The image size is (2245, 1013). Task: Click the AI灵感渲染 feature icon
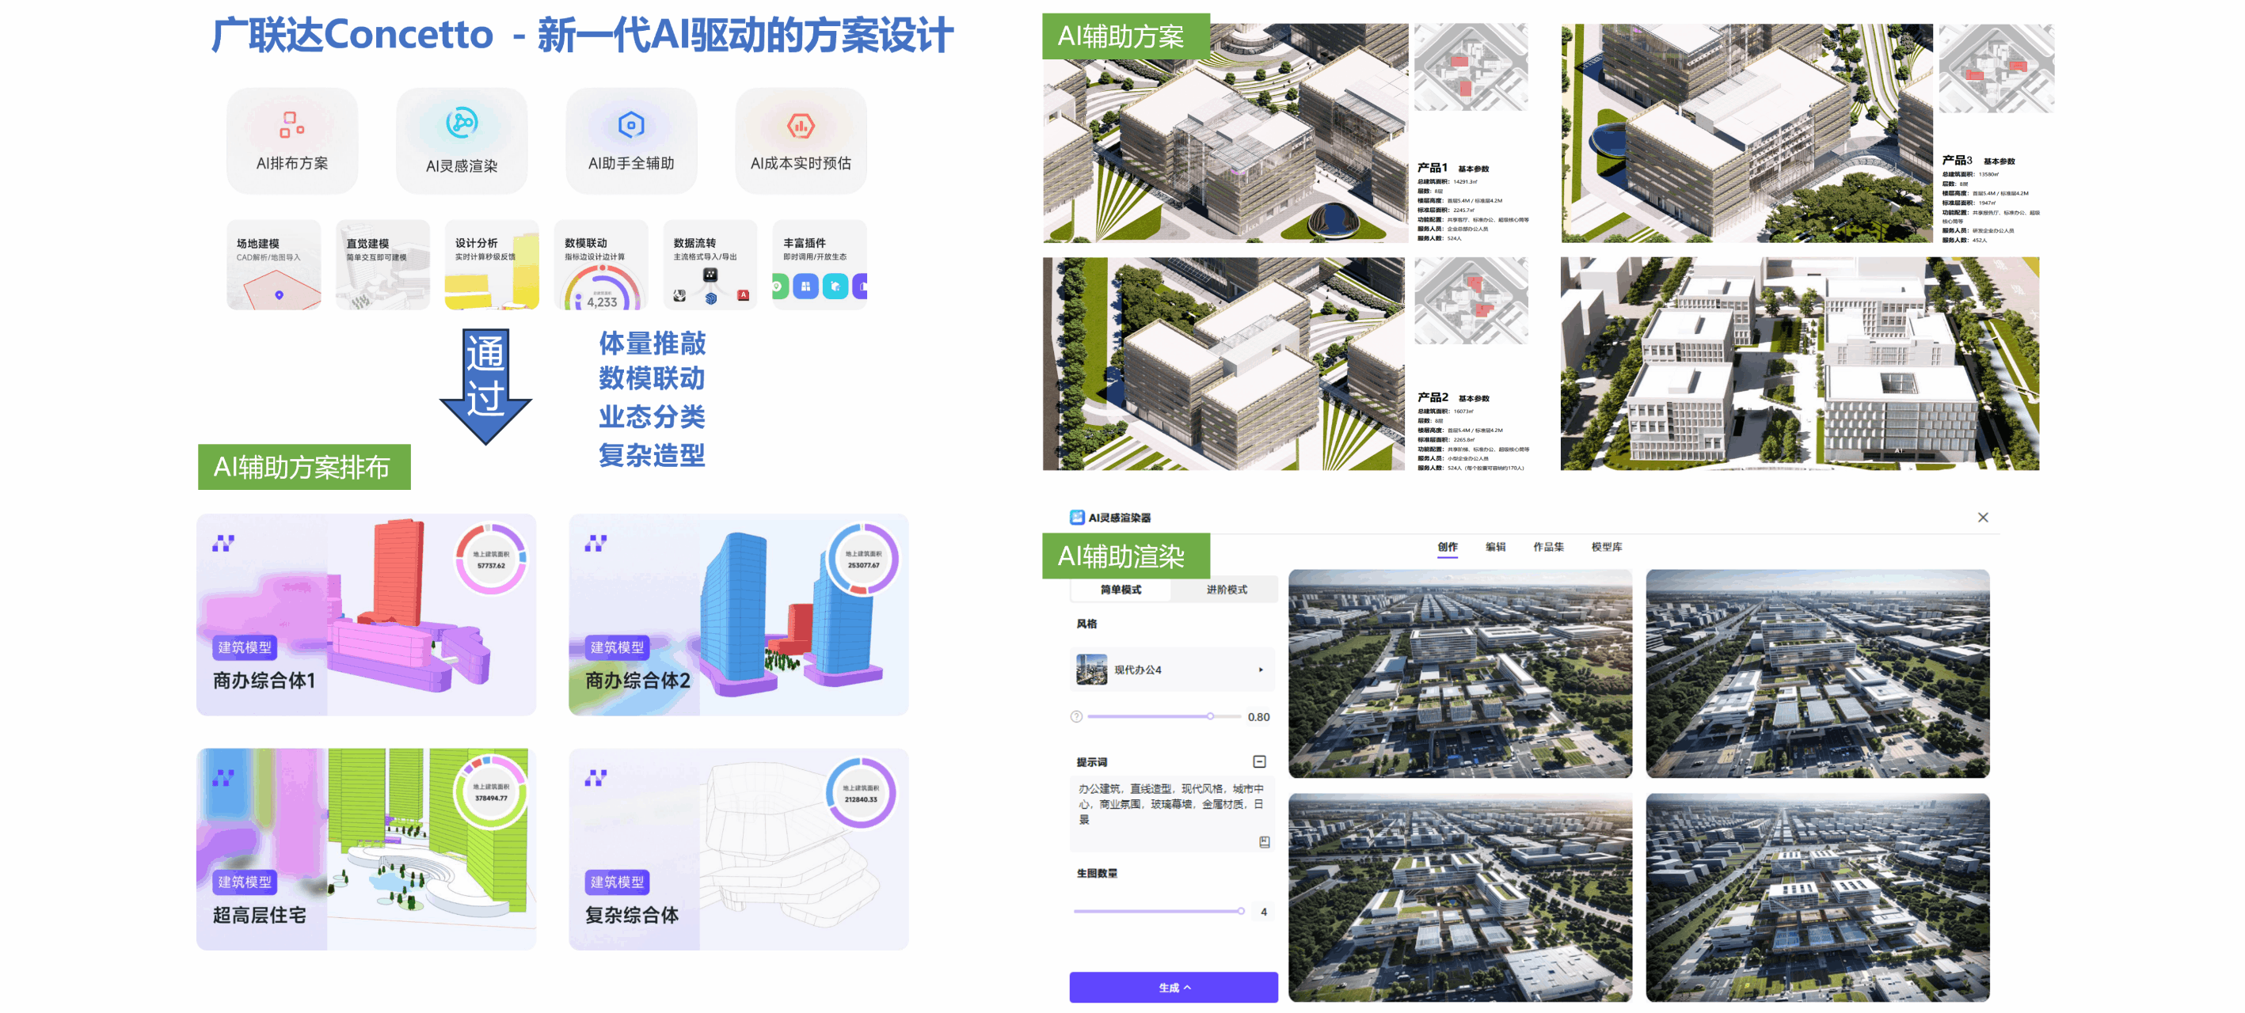pos(461,123)
